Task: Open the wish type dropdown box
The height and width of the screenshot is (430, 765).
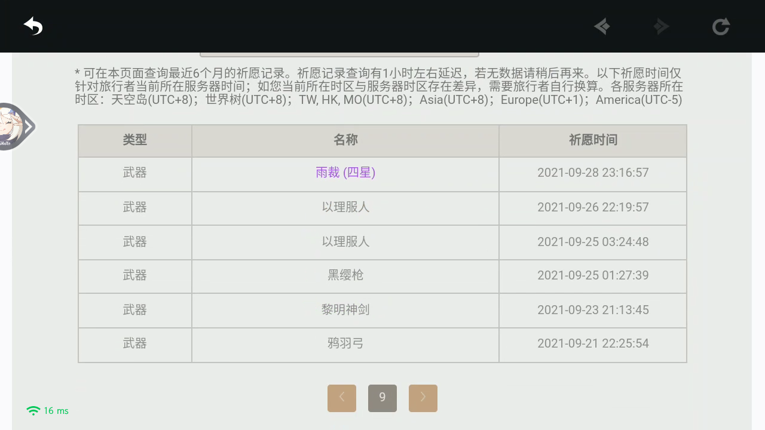Action: (x=339, y=54)
